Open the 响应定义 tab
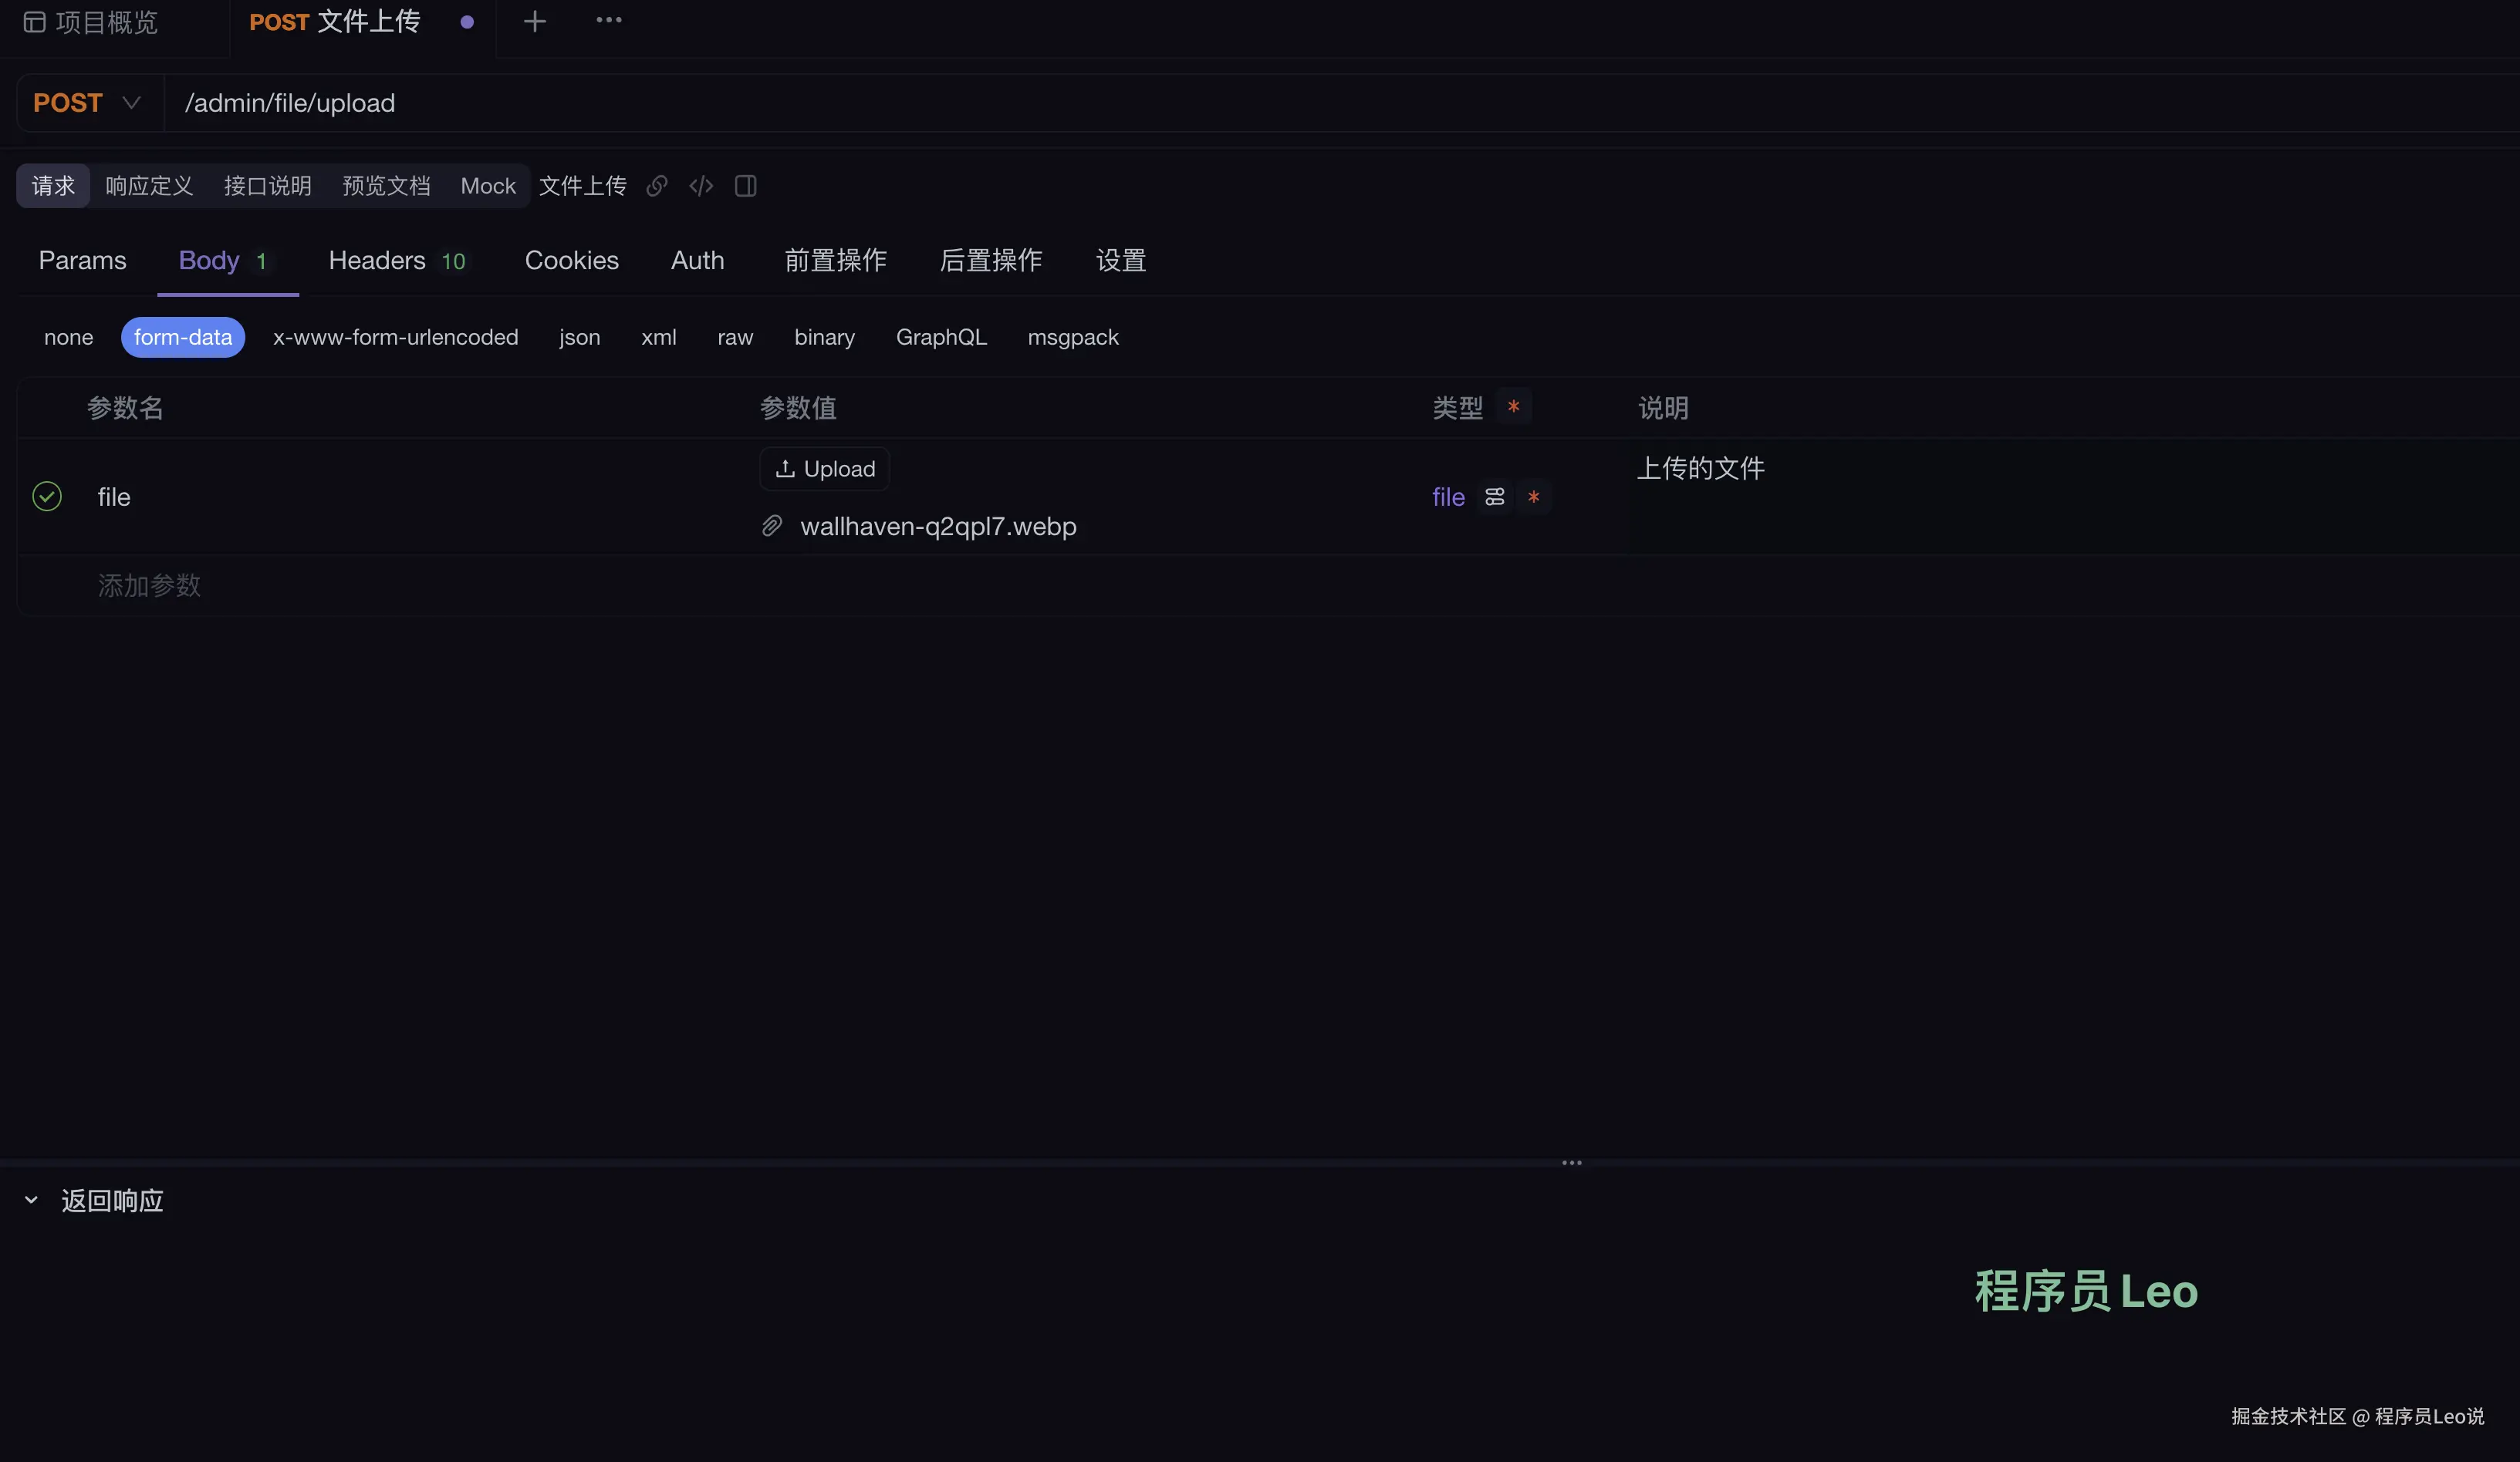 coord(149,186)
